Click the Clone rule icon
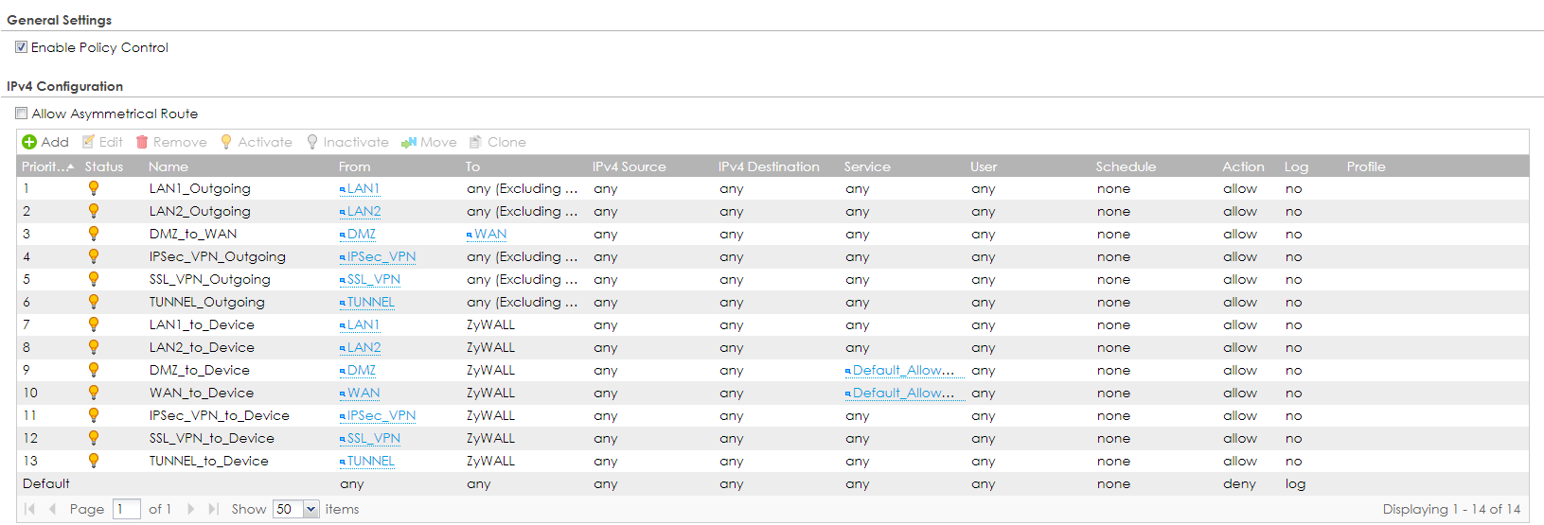The height and width of the screenshot is (525, 1544). pos(476,142)
